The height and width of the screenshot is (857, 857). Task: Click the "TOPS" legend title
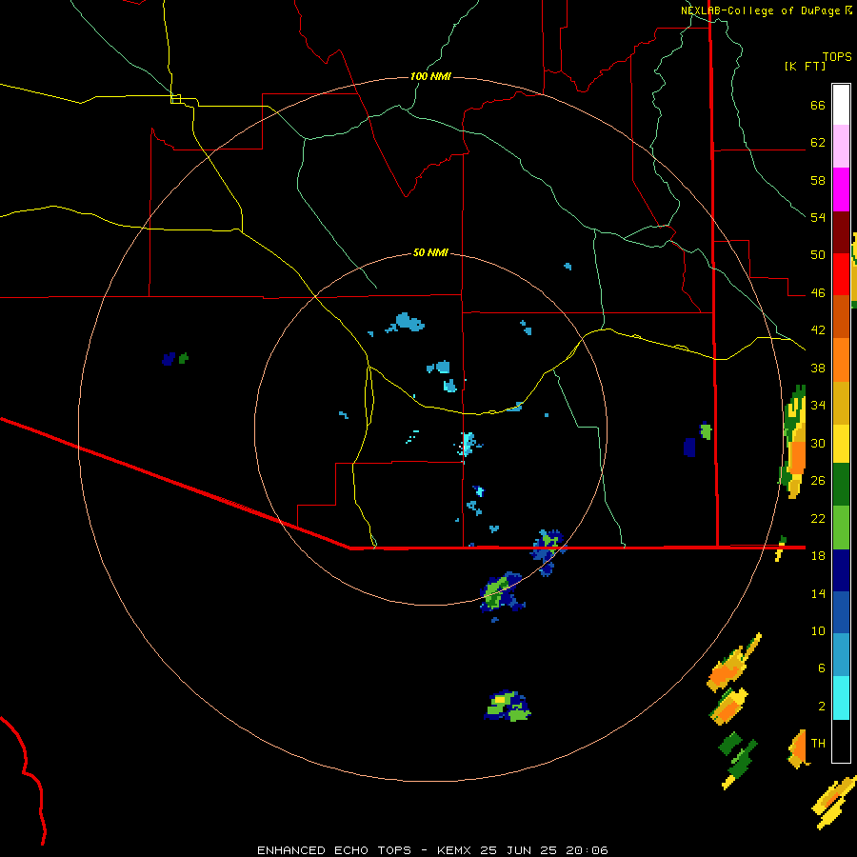(x=837, y=56)
